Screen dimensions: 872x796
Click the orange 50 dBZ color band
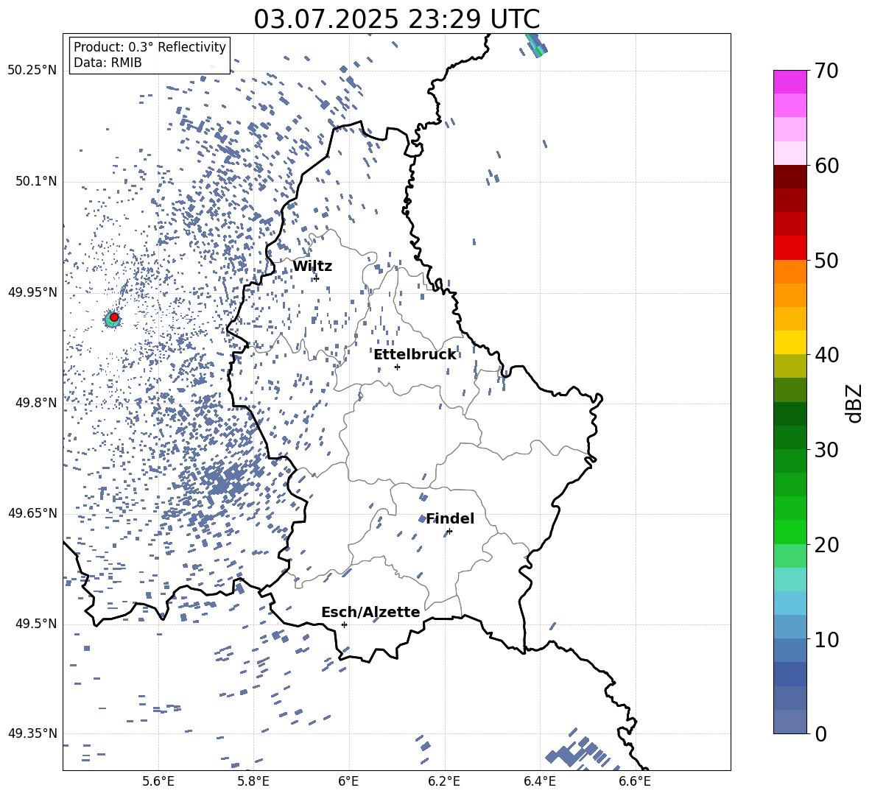pos(790,271)
